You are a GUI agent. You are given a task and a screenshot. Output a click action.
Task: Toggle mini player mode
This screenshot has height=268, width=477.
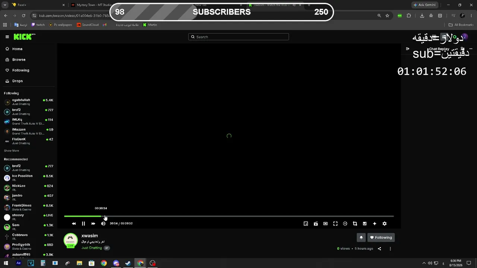tap(306, 224)
